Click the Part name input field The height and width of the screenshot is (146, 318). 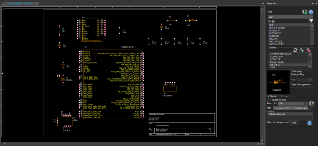coord(291,17)
